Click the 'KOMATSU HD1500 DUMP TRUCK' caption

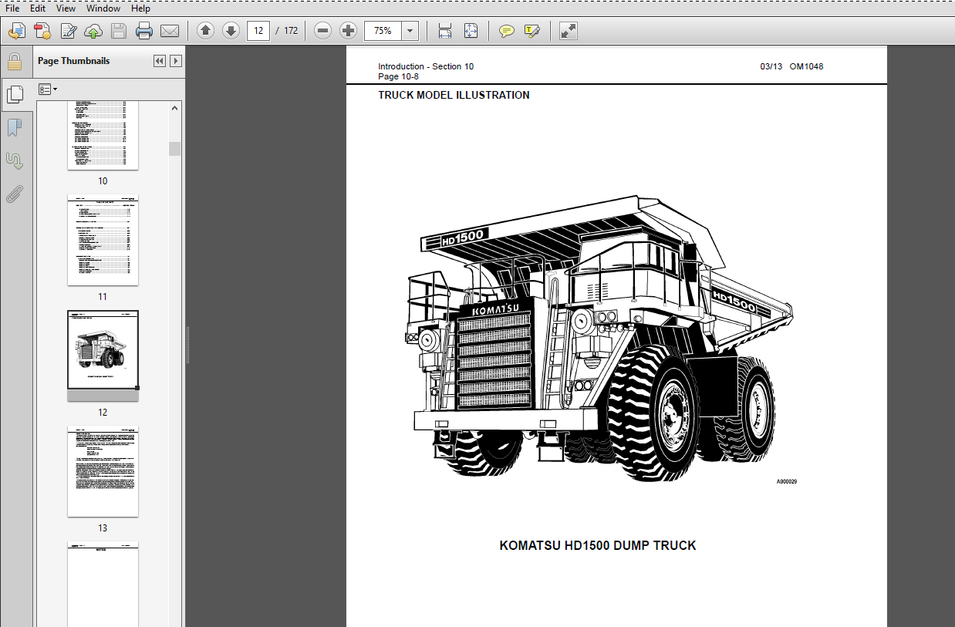click(x=598, y=546)
